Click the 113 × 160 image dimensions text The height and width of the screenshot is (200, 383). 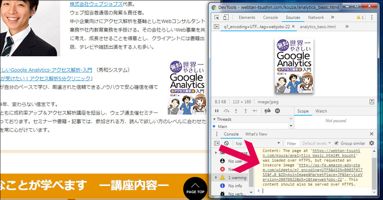(242, 102)
